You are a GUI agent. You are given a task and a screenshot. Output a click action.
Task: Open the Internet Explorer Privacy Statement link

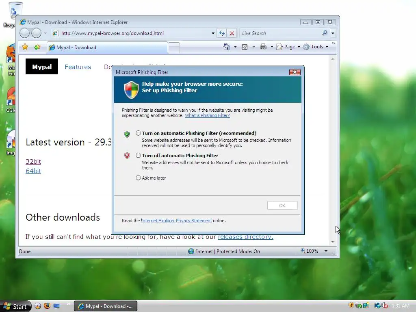[x=176, y=221]
